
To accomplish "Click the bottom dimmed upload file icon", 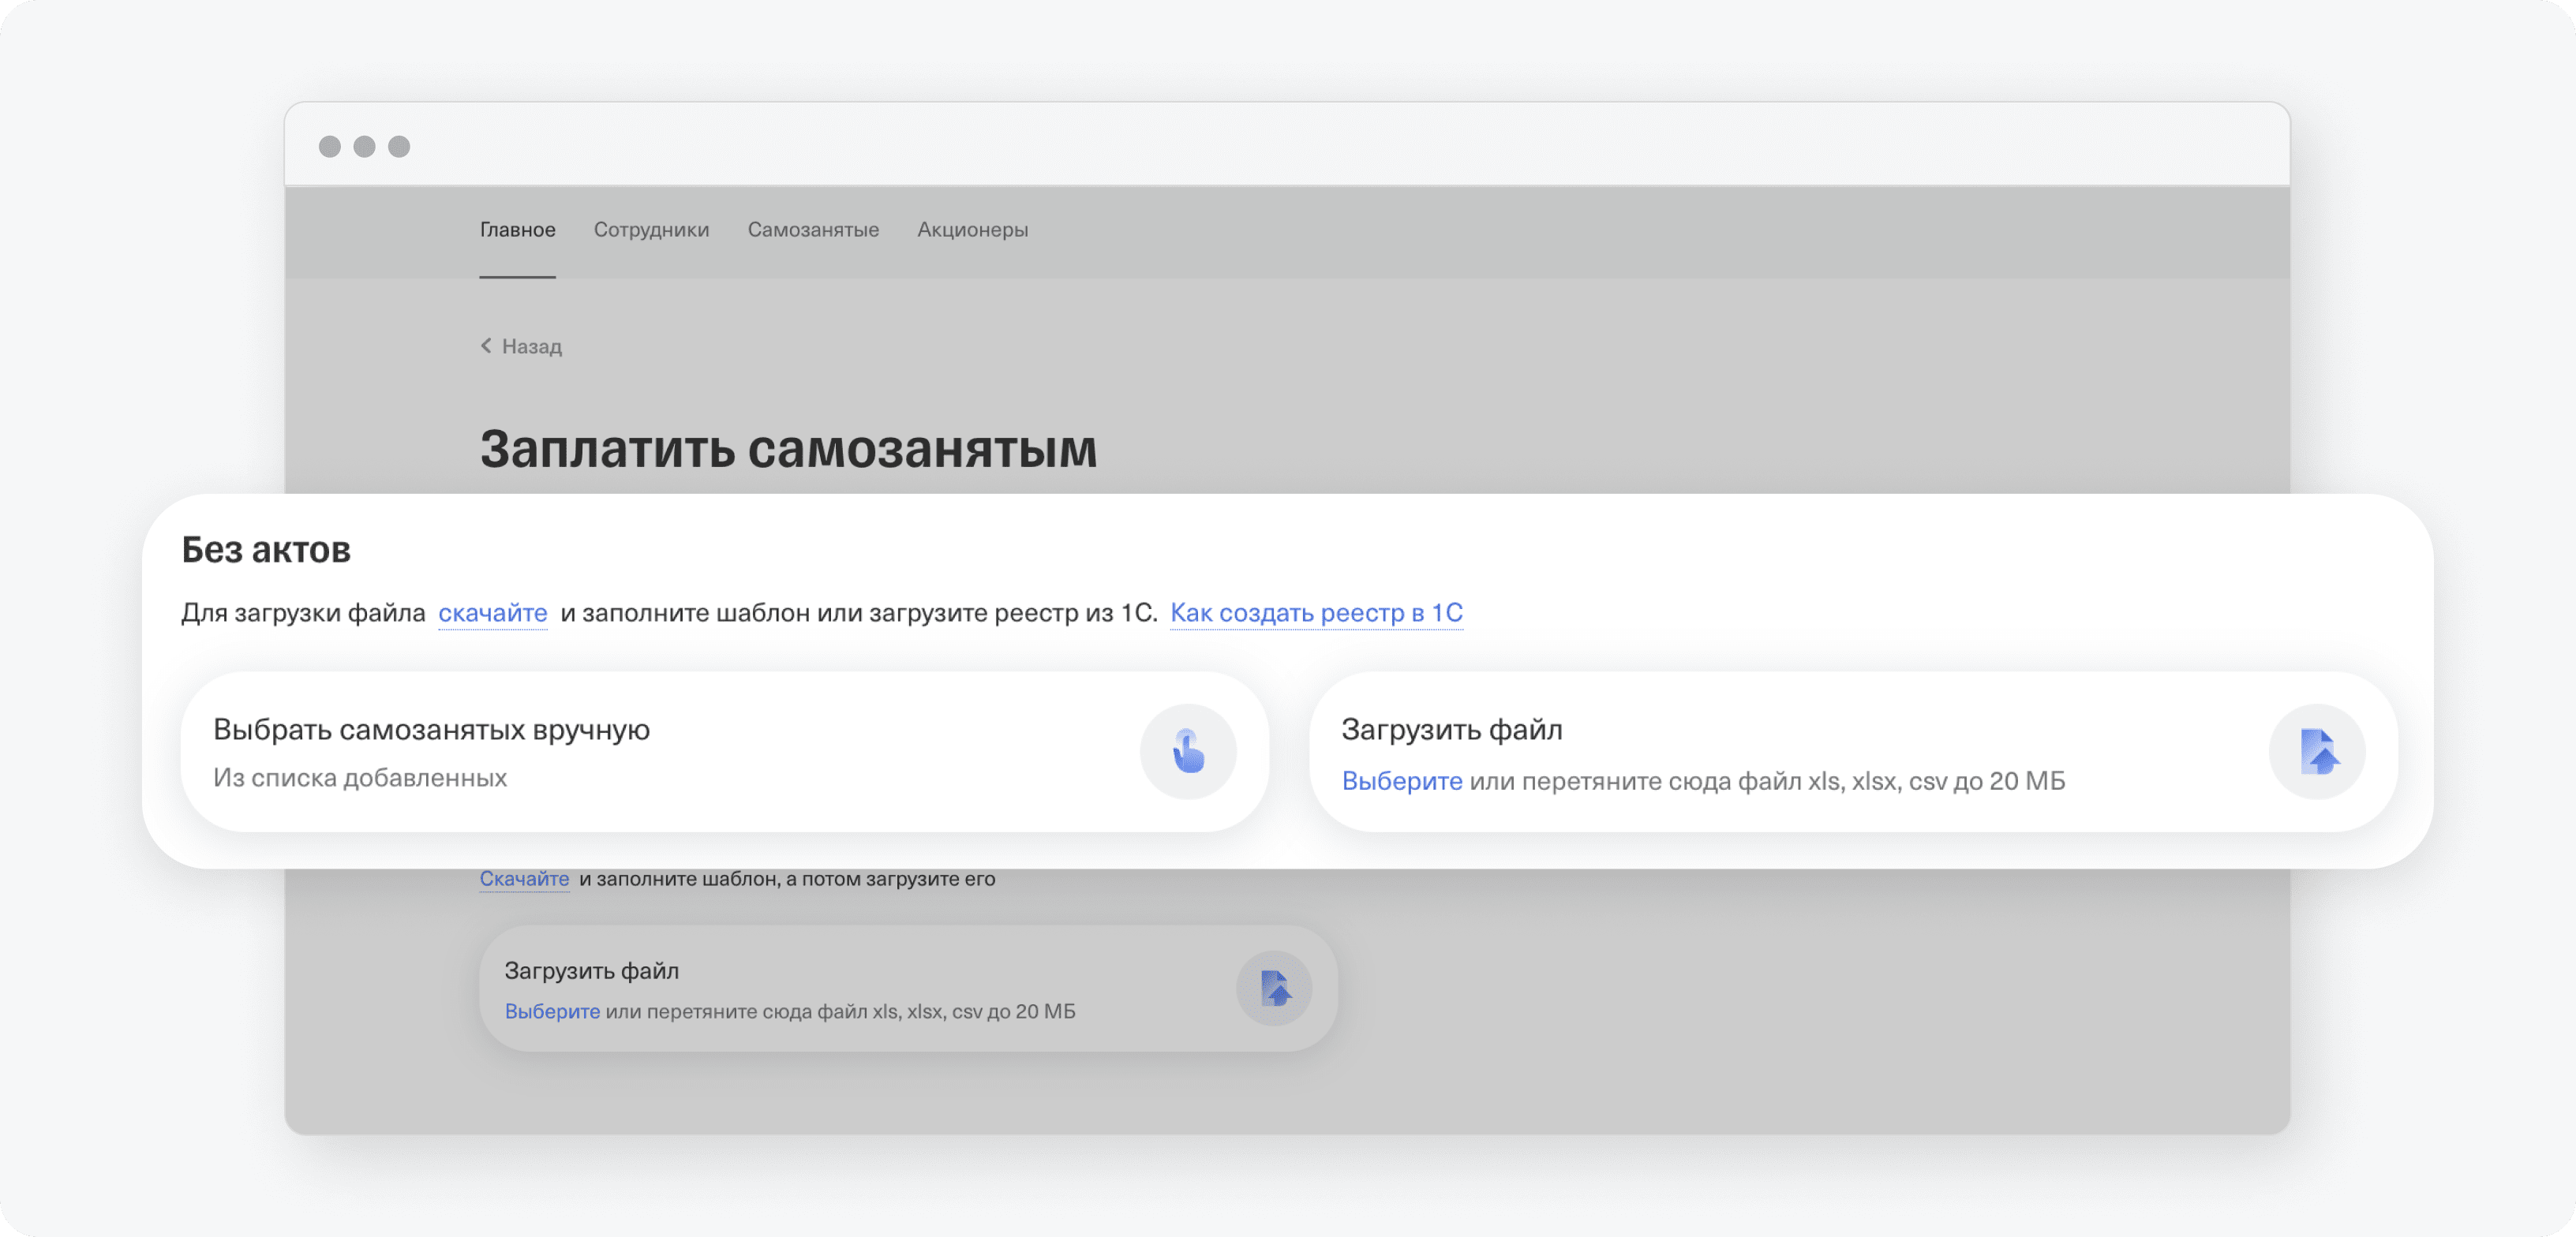I will coord(1274,988).
